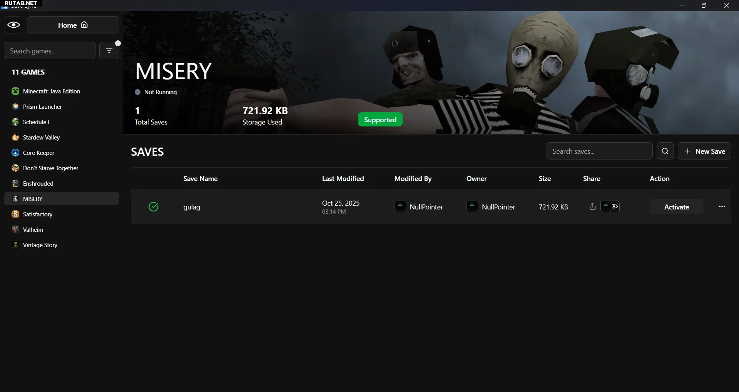
Task: Focus the Search saves text box
Action: [599, 151]
